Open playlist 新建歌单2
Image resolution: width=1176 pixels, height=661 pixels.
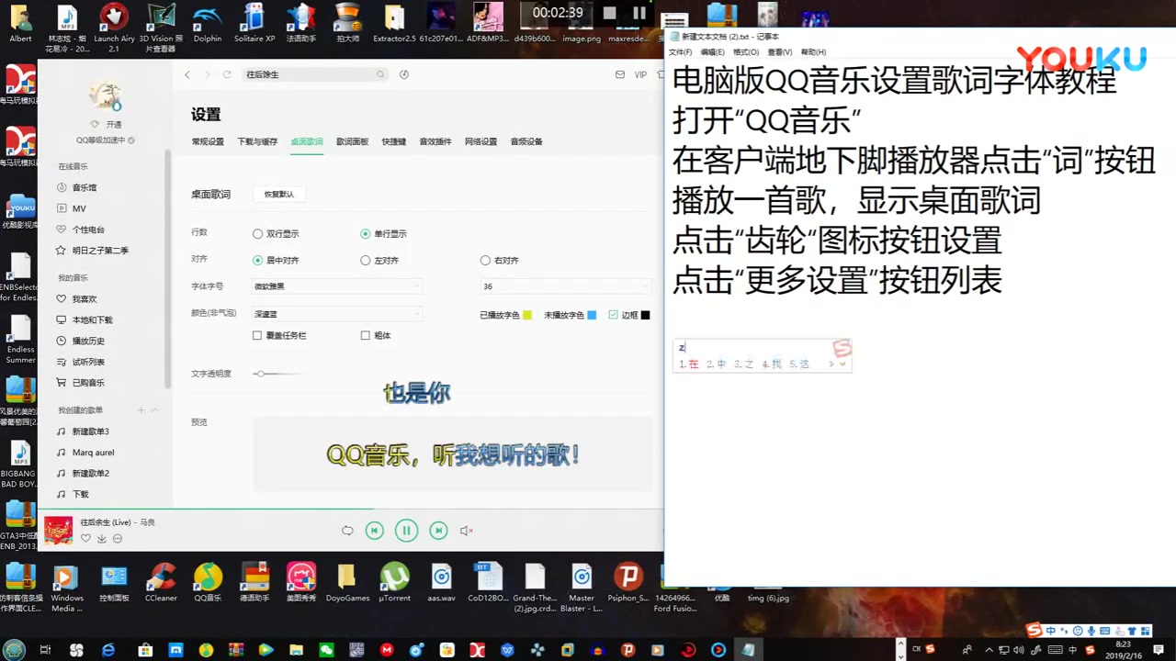click(90, 473)
